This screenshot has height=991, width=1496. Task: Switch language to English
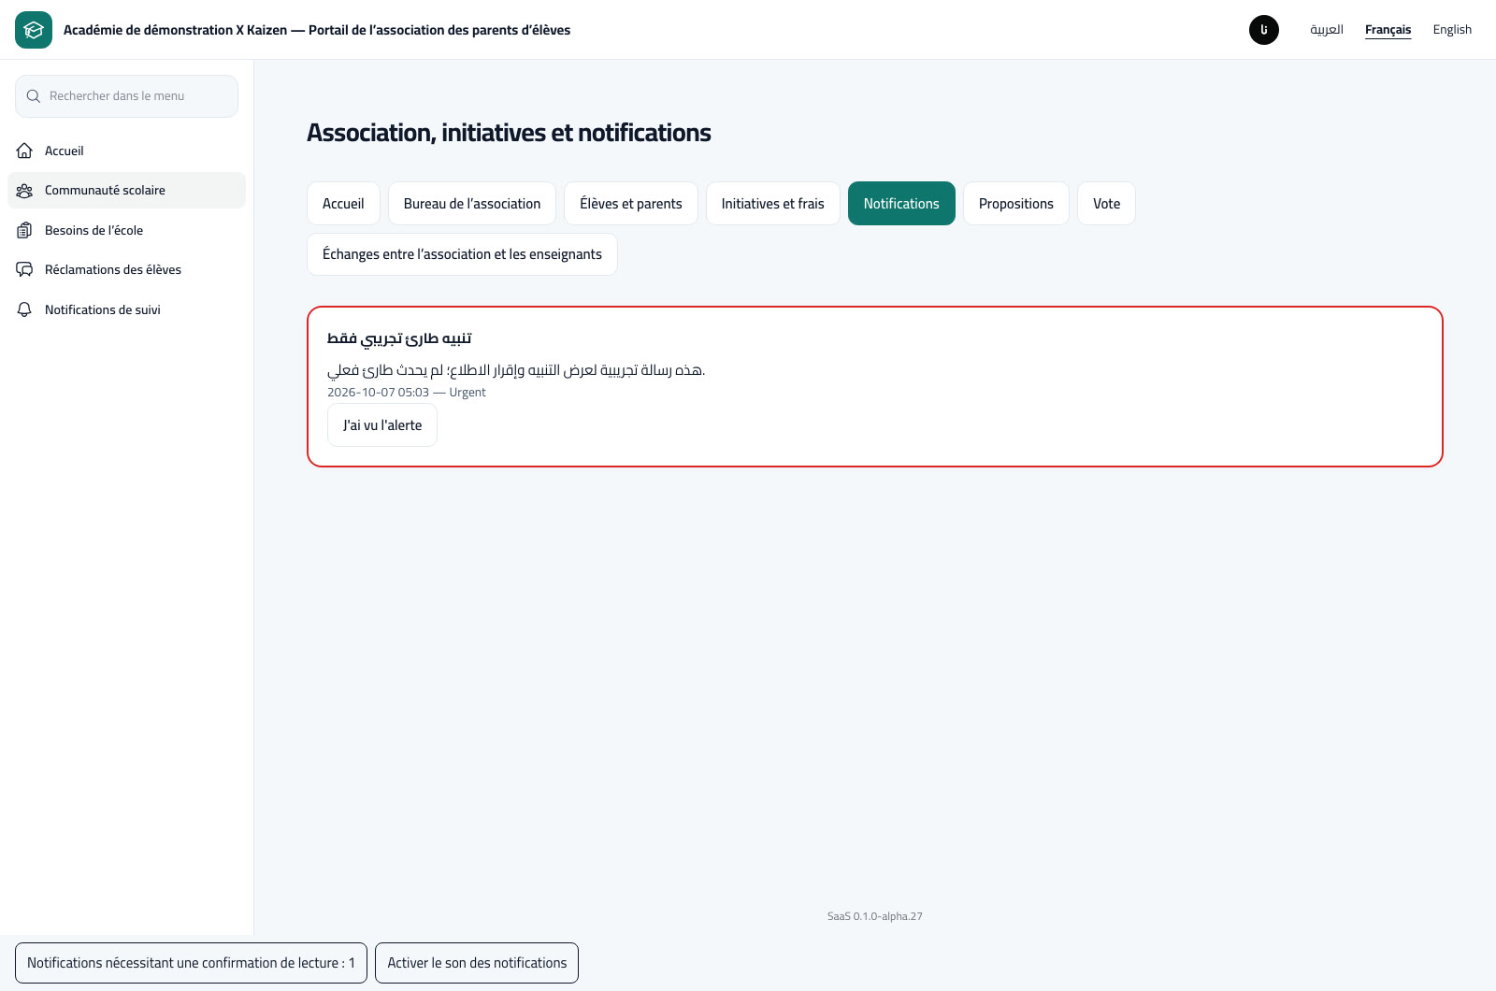1452,30
